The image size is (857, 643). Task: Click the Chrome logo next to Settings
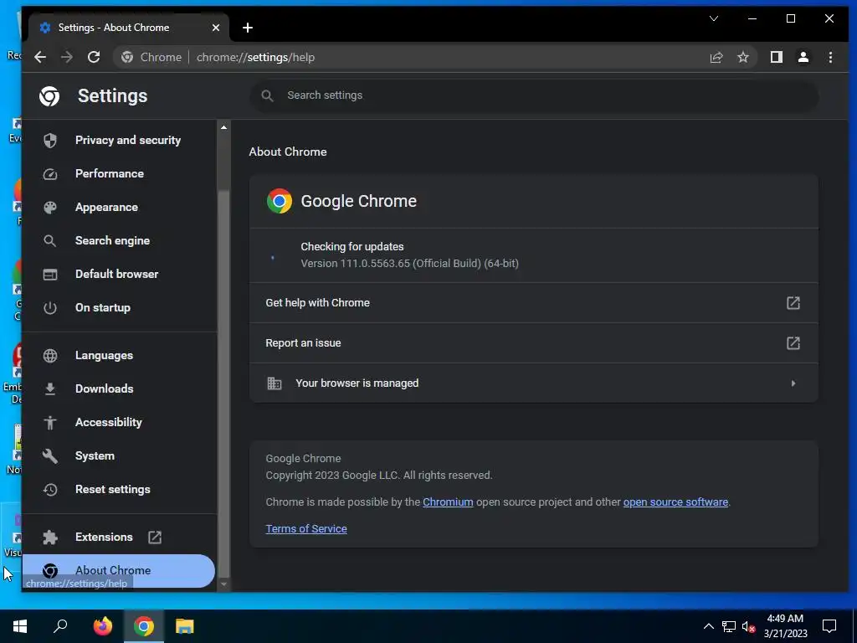click(x=49, y=96)
